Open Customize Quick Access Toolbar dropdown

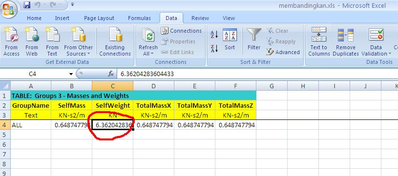tap(73, 4)
